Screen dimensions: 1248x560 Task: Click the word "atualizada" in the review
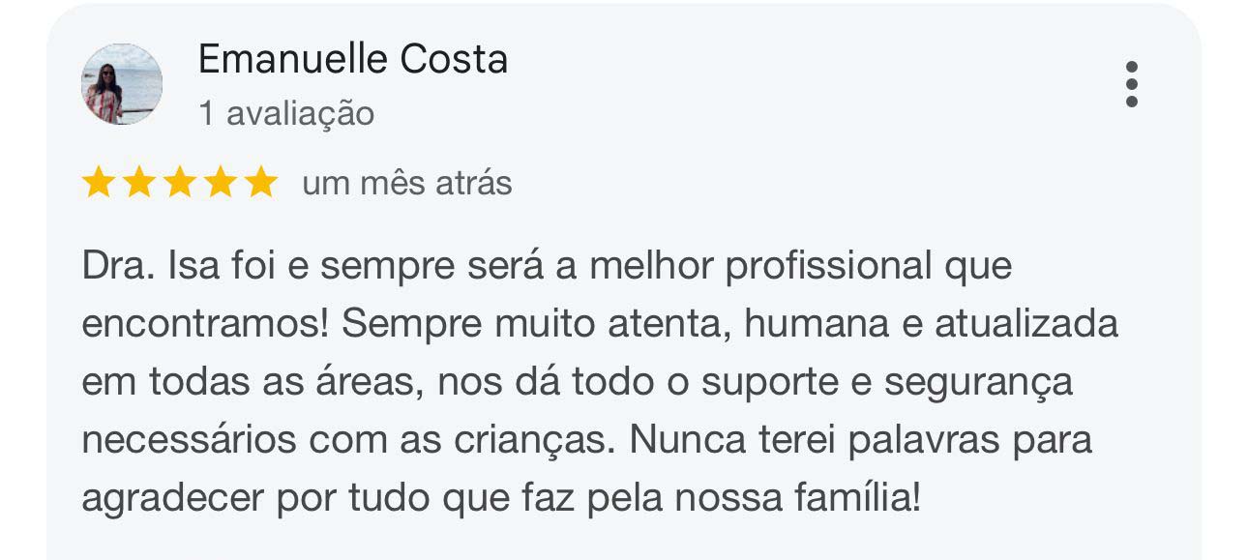tap(1025, 324)
